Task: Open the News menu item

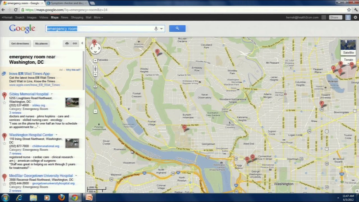Action: tap(65, 17)
